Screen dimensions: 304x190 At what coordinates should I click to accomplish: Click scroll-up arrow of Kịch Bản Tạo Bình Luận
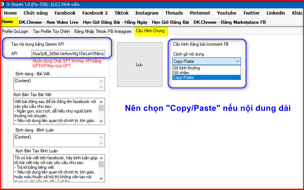coord(101,158)
